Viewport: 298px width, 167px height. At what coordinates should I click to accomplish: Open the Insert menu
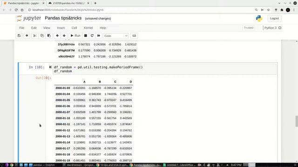61,28
